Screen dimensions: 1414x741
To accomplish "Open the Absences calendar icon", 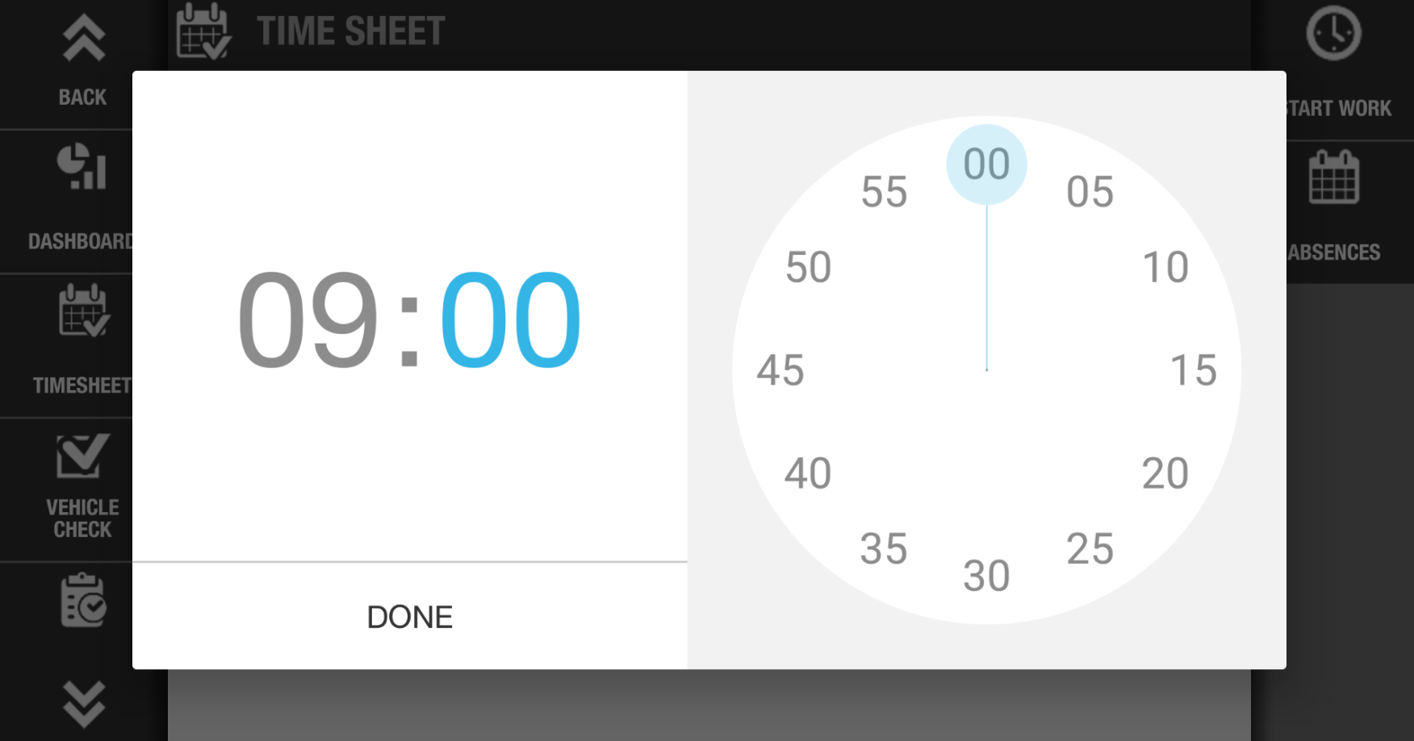I will click(x=1333, y=177).
